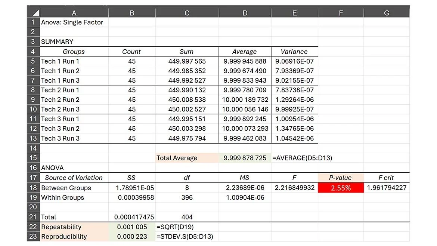437x246 pixels.
Task: Click F value 2.216849932
Action: [294, 188]
